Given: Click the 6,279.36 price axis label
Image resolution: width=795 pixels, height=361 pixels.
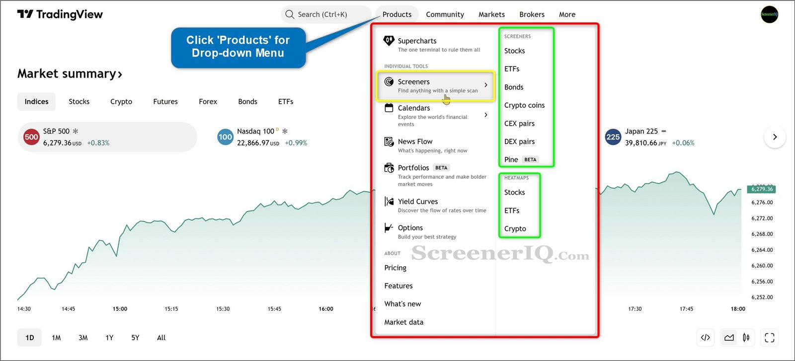Looking at the screenshot, I should tap(762, 189).
